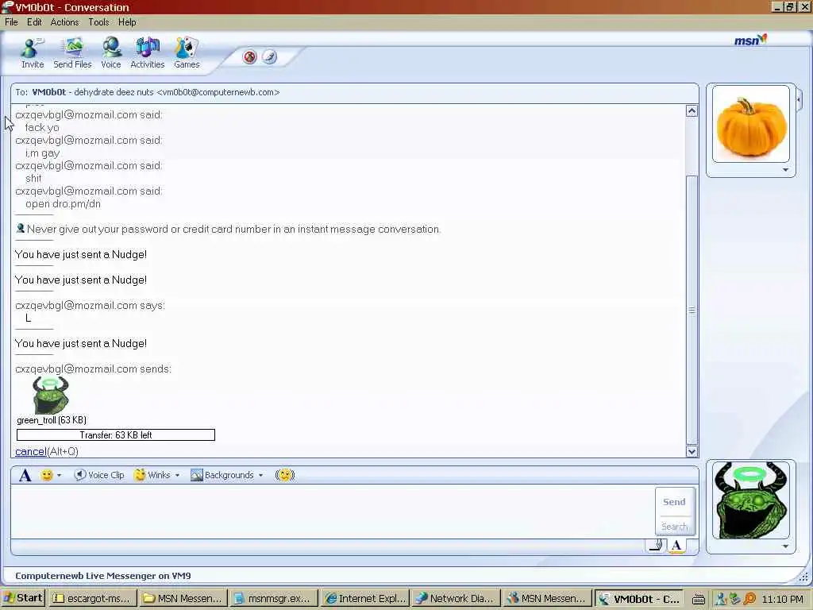Click the password warning notice text
Screen dimensions: 813x610
tap(234, 229)
